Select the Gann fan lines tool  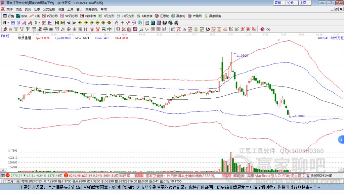pos(123,30)
